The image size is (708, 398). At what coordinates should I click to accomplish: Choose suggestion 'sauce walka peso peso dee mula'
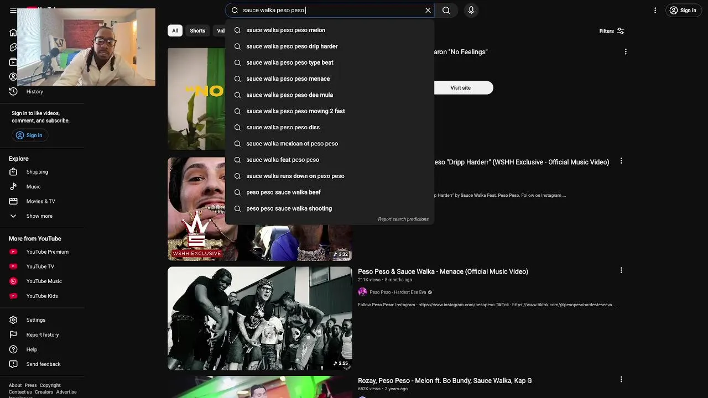[x=330, y=95]
